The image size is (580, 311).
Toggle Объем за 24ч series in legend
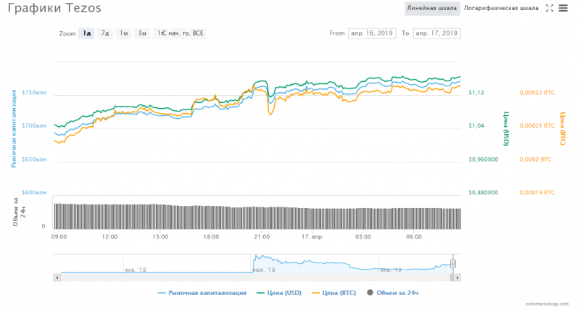point(394,293)
